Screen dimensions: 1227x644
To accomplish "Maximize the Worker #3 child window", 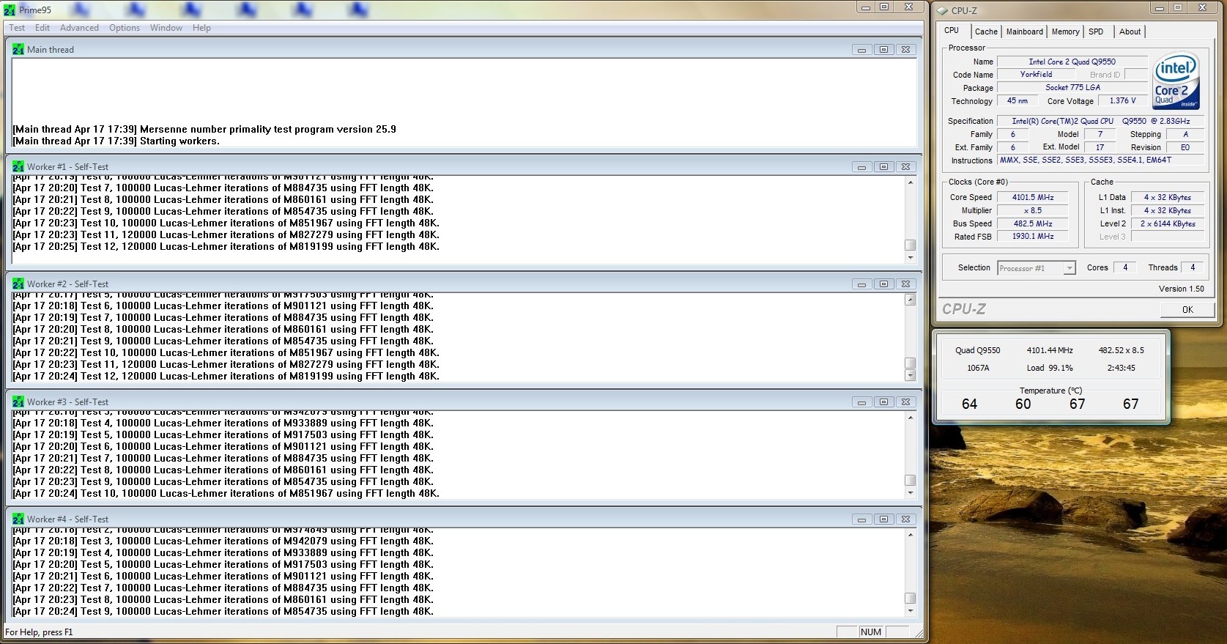I will pos(883,402).
